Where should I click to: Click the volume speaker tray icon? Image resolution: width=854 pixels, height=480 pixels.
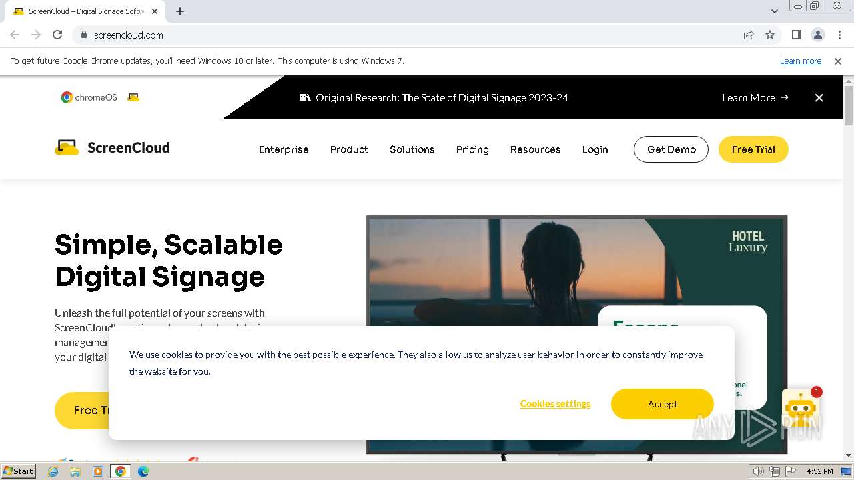[759, 471]
